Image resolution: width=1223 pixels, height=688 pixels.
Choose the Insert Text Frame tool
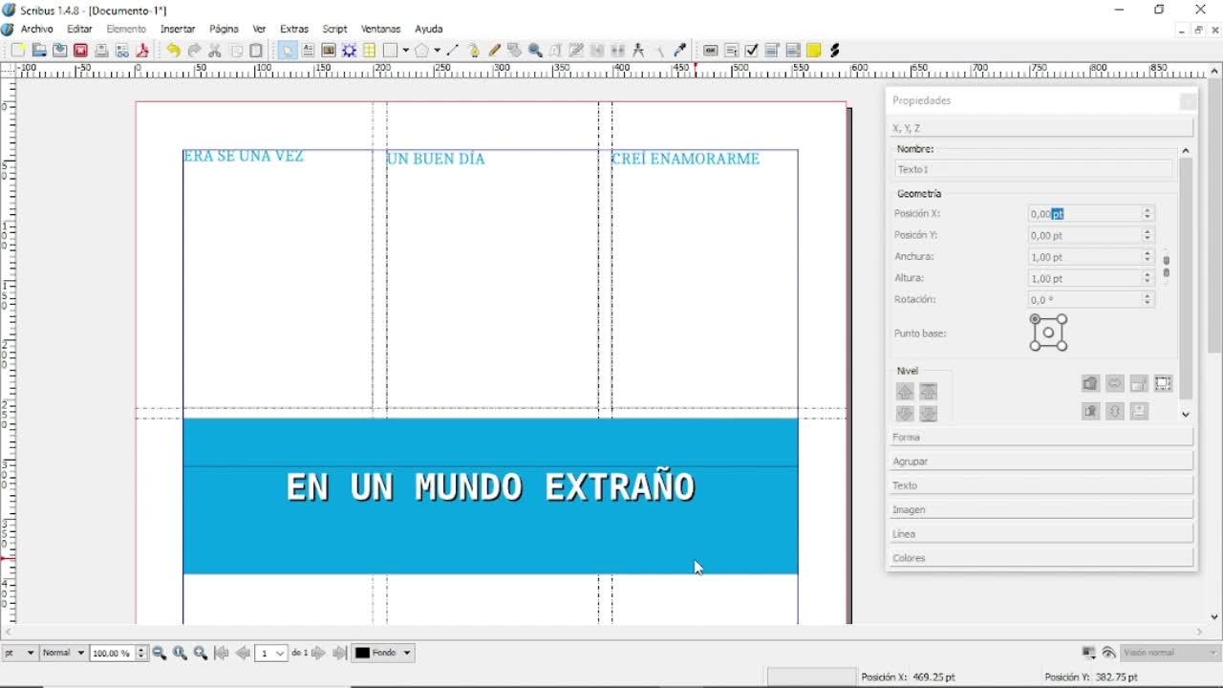(308, 51)
